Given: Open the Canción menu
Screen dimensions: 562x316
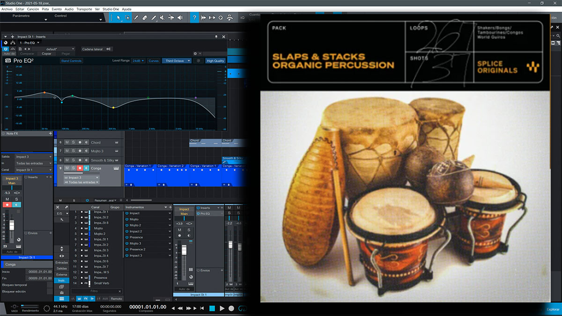Looking at the screenshot, I should pos(33,9).
